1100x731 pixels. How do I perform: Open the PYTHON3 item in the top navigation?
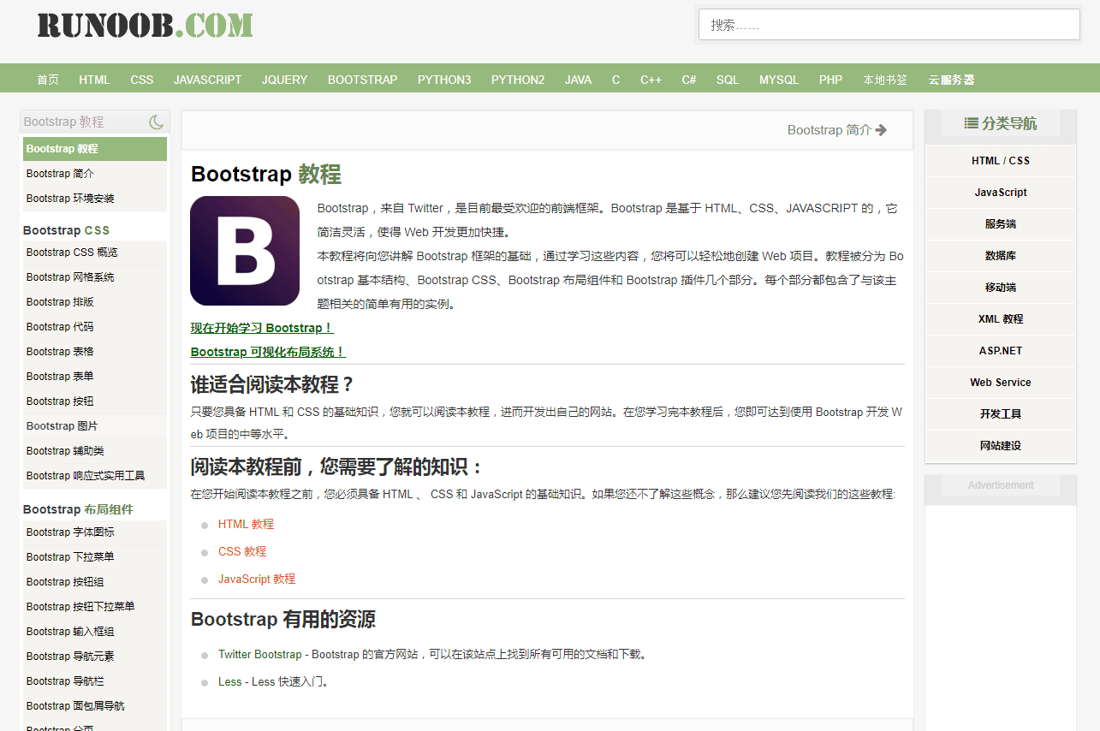pos(444,80)
